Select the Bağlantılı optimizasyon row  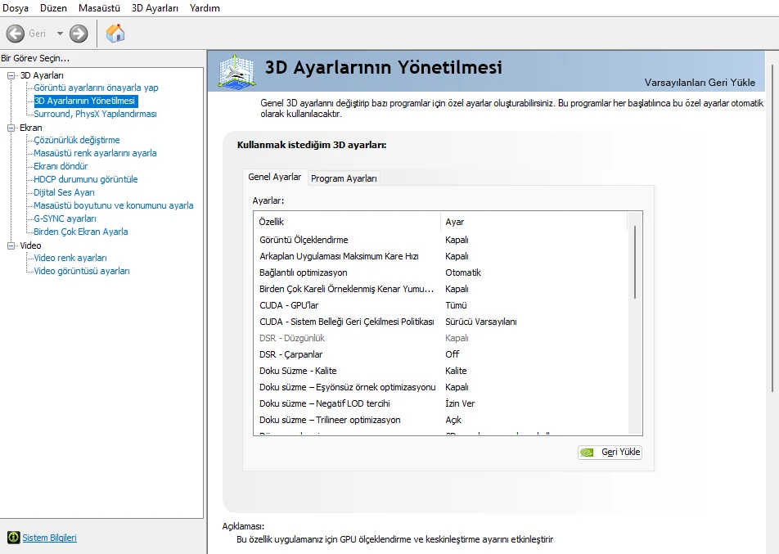coord(440,272)
